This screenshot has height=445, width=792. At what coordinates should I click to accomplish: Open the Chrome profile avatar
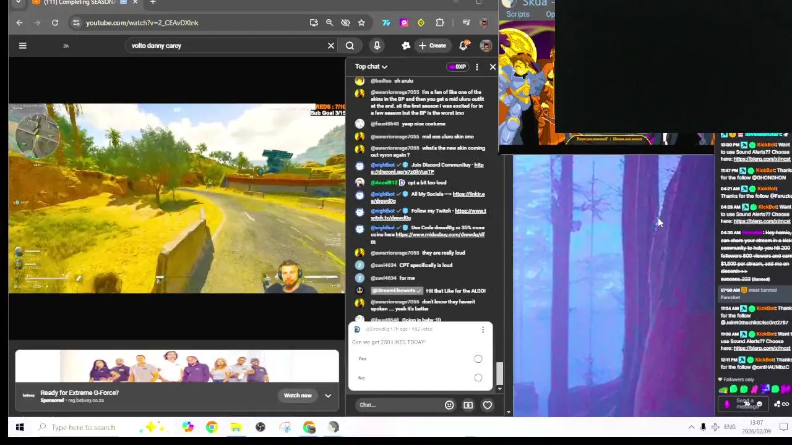tap(484, 23)
